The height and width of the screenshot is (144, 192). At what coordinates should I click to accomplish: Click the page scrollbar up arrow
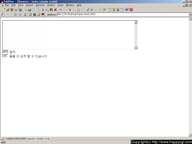point(190,19)
